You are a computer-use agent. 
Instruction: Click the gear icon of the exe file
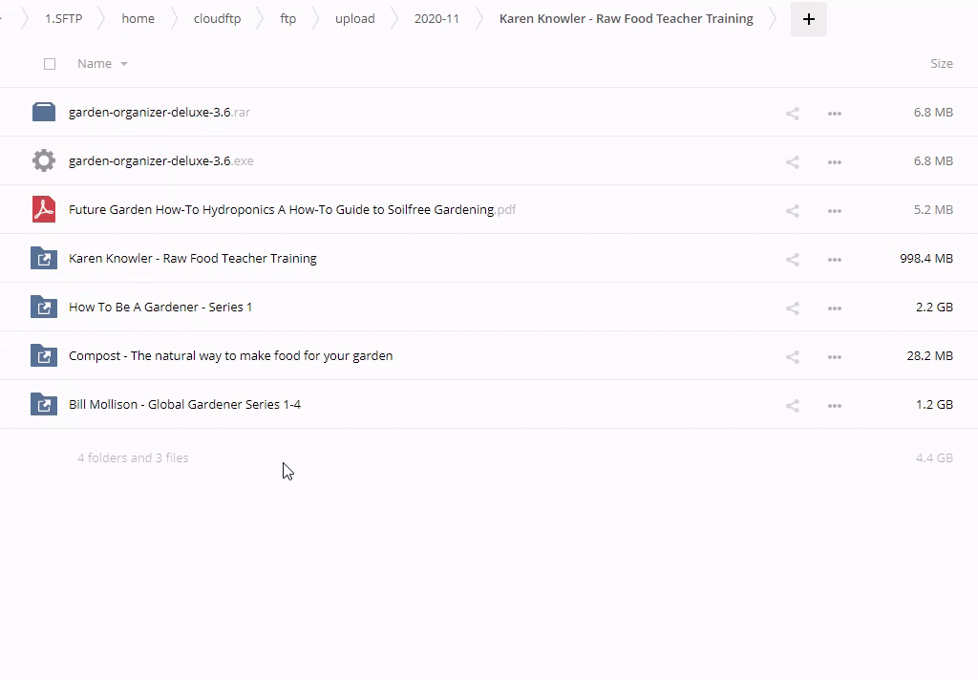(x=44, y=160)
